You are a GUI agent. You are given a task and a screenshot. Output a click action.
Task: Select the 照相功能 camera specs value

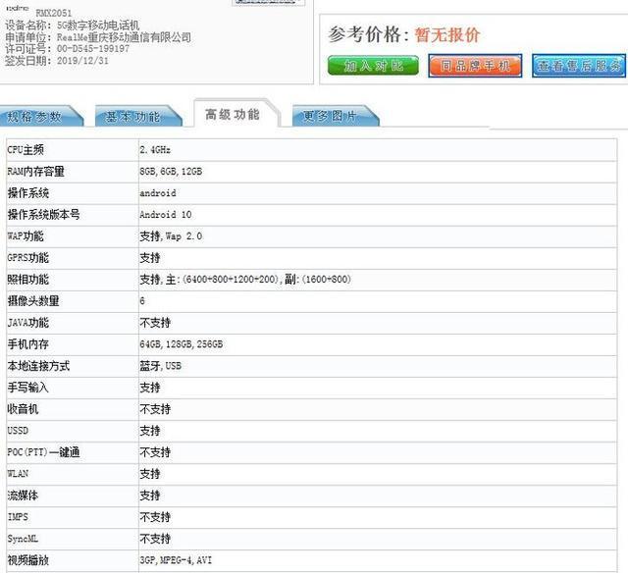coord(245,280)
